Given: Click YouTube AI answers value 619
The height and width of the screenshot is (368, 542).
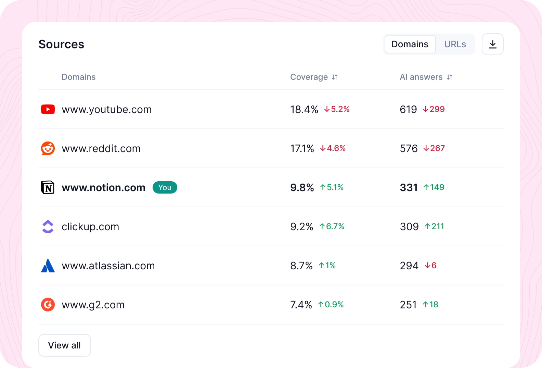Looking at the screenshot, I should click(409, 109).
